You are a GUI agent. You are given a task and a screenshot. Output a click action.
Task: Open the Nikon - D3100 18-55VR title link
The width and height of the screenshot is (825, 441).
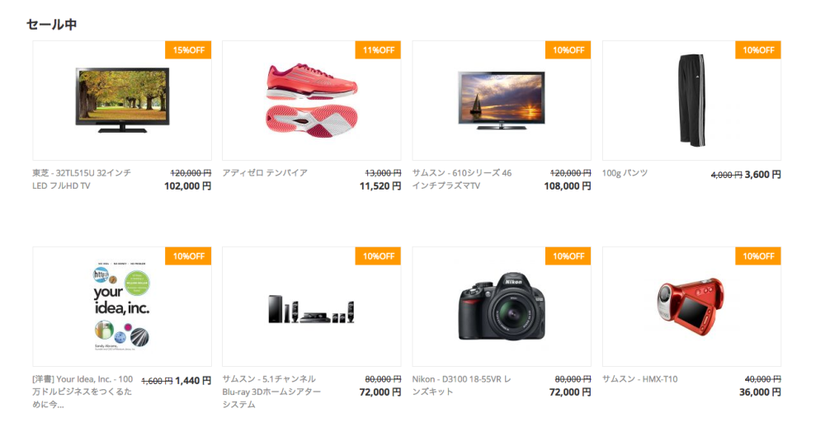[461, 385]
